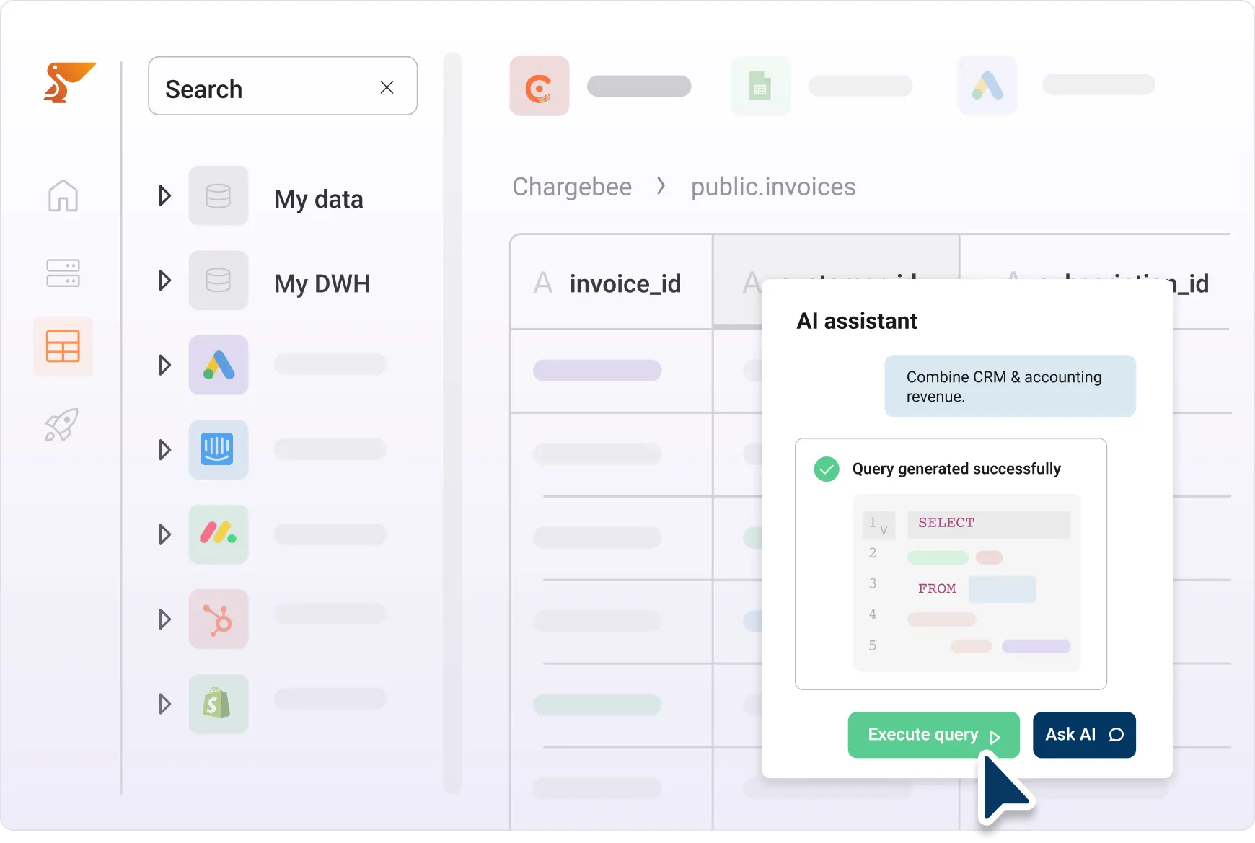Switch to the Google Sheets tab
The image size is (1255, 843).
(761, 86)
